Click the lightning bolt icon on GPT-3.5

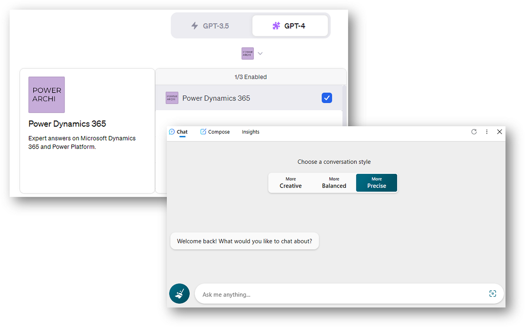[x=194, y=26]
